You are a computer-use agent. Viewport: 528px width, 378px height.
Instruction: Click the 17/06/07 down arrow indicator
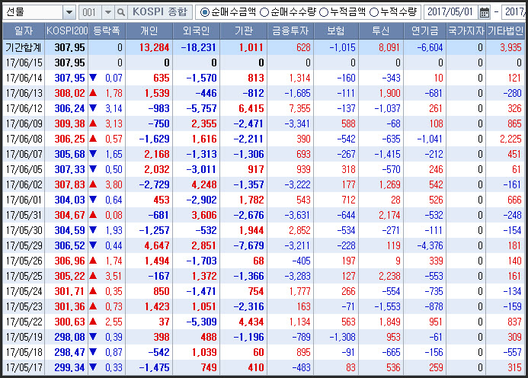click(93, 154)
